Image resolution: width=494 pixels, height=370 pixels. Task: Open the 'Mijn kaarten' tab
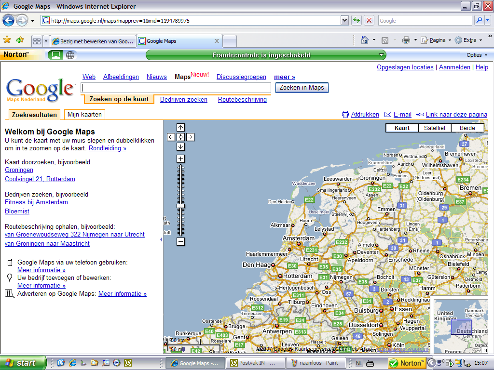click(84, 115)
